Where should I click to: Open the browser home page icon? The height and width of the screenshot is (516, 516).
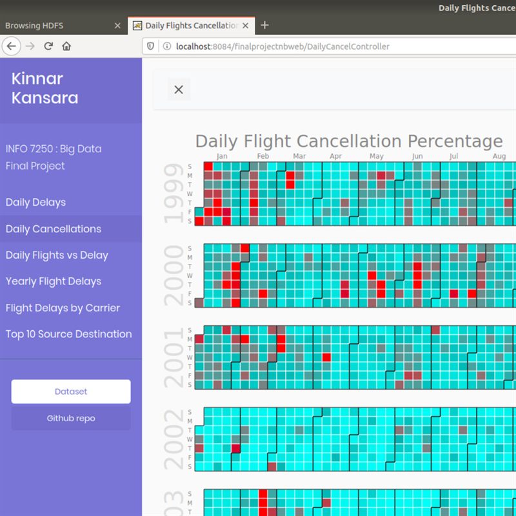coord(66,46)
